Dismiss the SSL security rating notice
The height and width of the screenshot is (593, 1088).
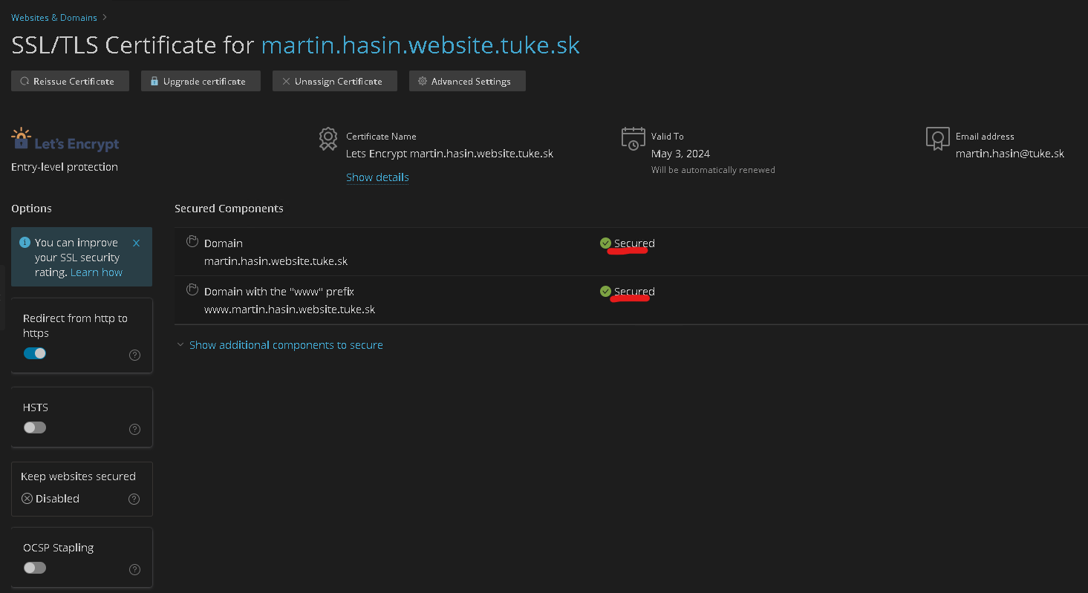click(136, 243)
